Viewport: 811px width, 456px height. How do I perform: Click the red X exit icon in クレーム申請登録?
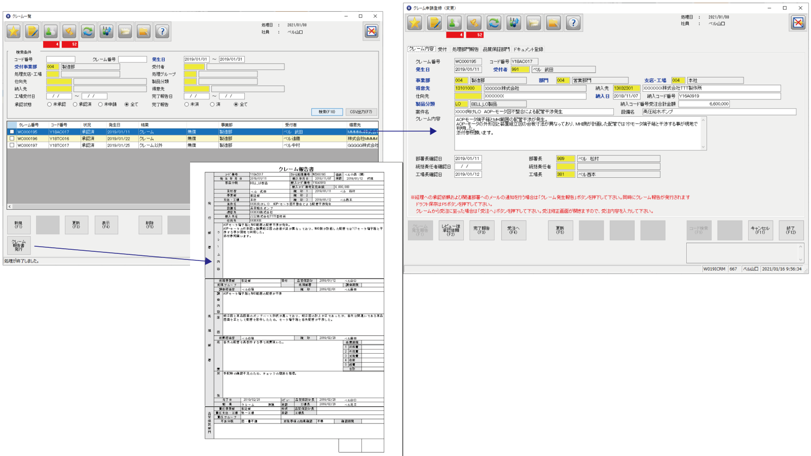(x=798, y=22)
